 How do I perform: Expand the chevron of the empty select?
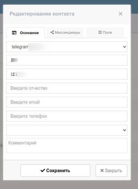[125, 130]
